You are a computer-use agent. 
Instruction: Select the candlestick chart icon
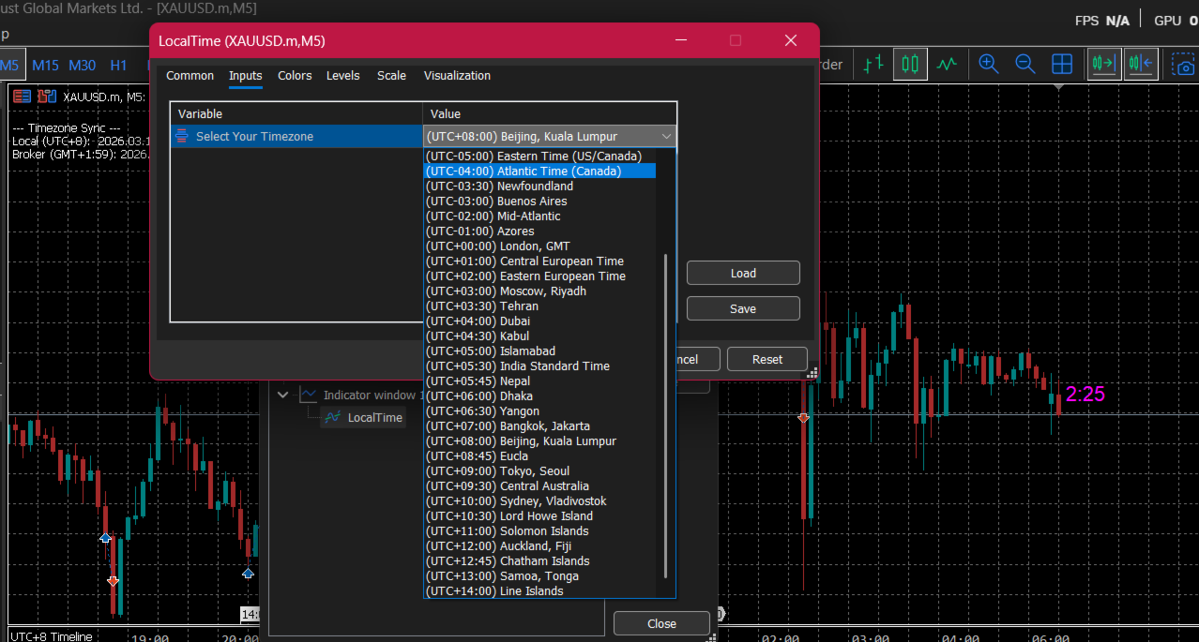(x=909, y=65)
